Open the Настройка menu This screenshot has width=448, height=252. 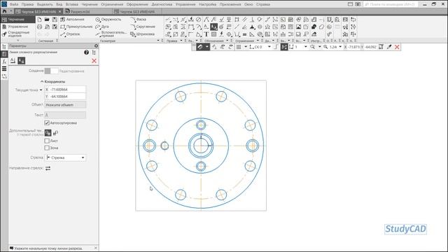[x=207, y=4]
